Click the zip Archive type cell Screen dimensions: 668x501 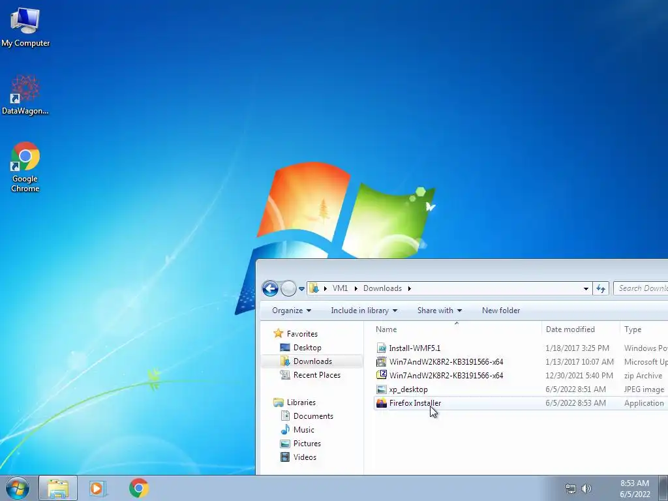[x=643, y=375]
